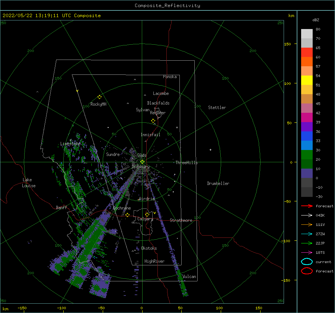
Task: Click the Limestone label
Action: pos(70,144)
